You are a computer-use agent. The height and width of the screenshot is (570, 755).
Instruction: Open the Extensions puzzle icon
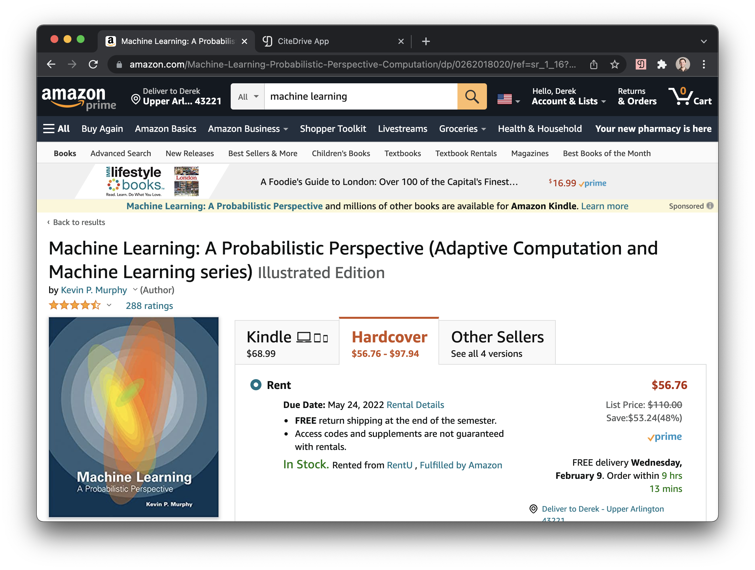(x=662, y=64)
